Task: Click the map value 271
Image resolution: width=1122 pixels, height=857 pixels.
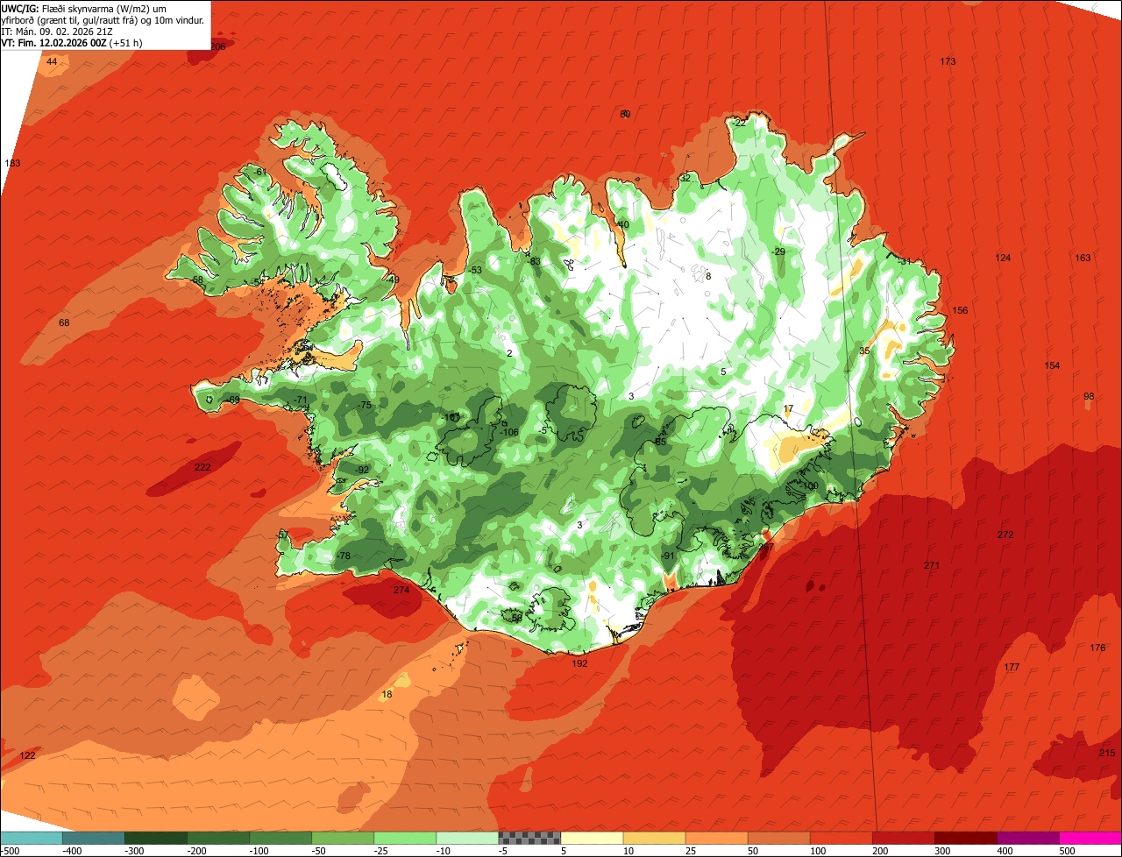Action: [932, 565]
